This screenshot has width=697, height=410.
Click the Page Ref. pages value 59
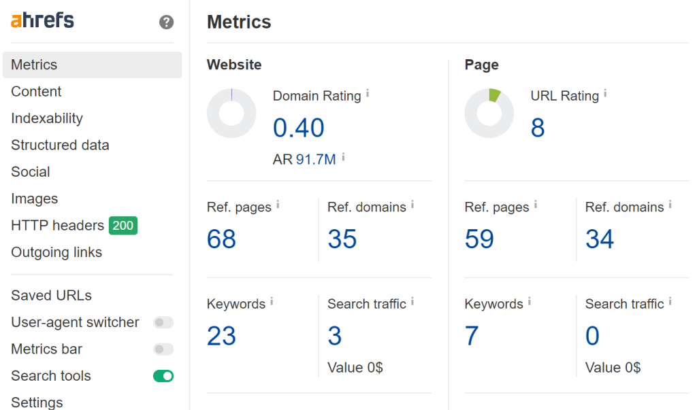coord(479,239)
